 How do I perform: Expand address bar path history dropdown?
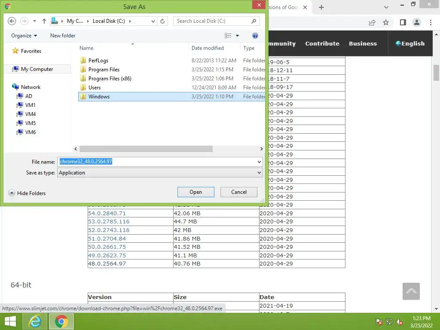[x=153, y=21]
